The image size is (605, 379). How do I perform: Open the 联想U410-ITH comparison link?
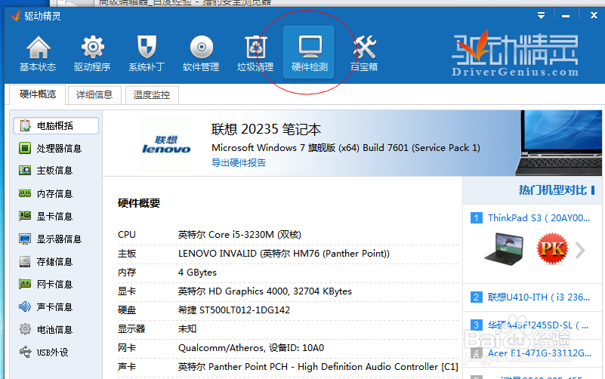(x=539, y=297)
